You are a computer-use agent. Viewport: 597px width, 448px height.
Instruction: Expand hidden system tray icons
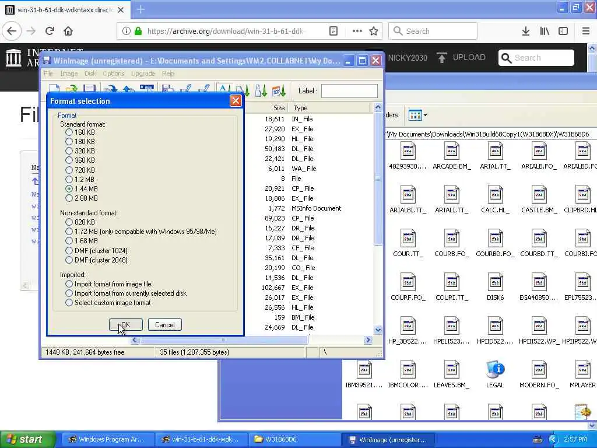[x=553, y=440]
